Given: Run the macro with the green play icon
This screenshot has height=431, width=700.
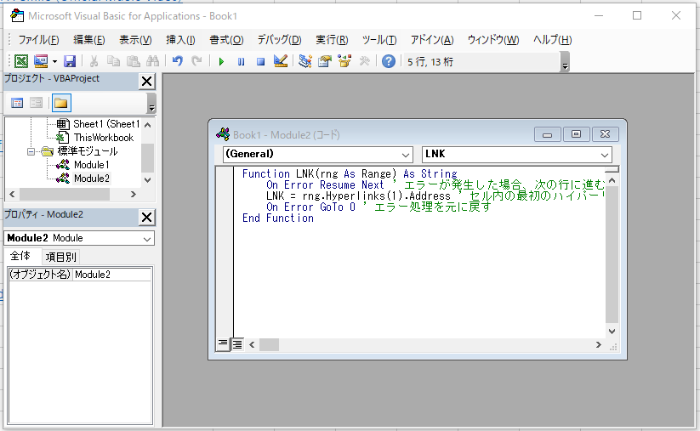Looking at the screenshot, I should point(221,61).
